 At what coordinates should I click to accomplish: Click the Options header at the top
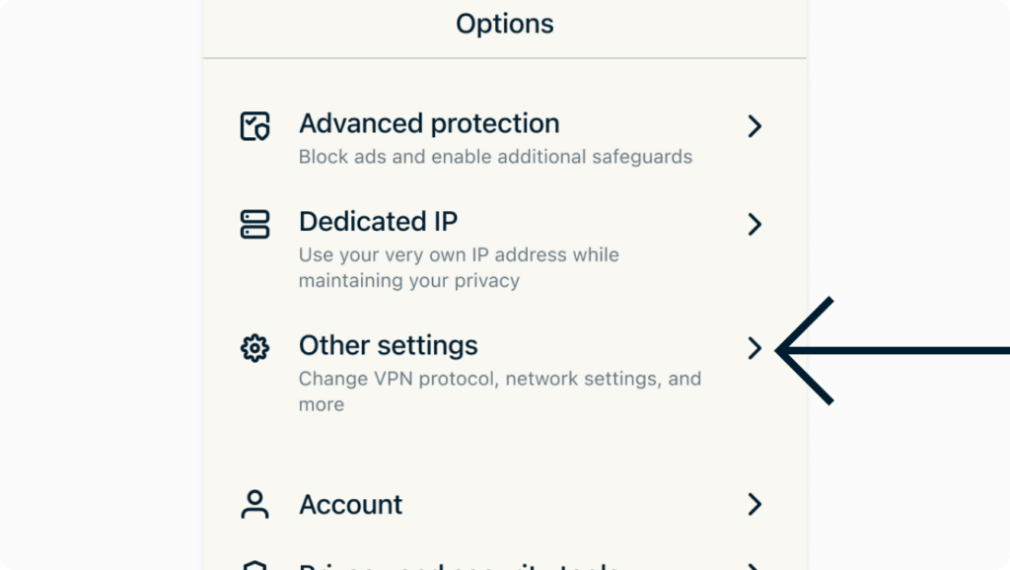504,24
